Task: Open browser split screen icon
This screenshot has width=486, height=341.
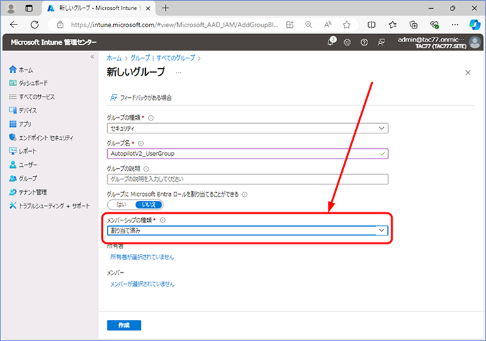Action: [371, 25]
